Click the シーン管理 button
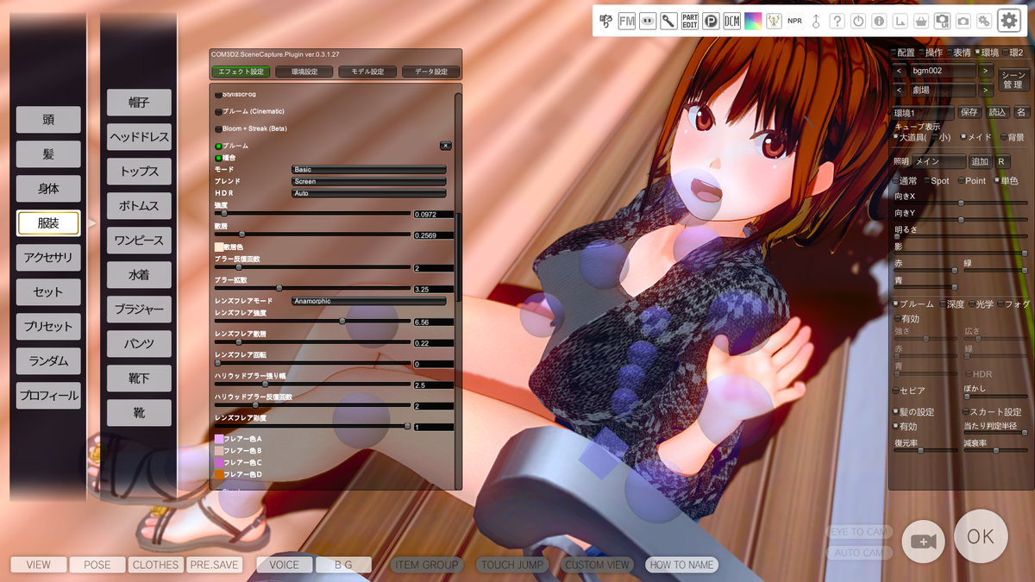This screenshot has width=1035, height=582. (x=1013, y=79)
